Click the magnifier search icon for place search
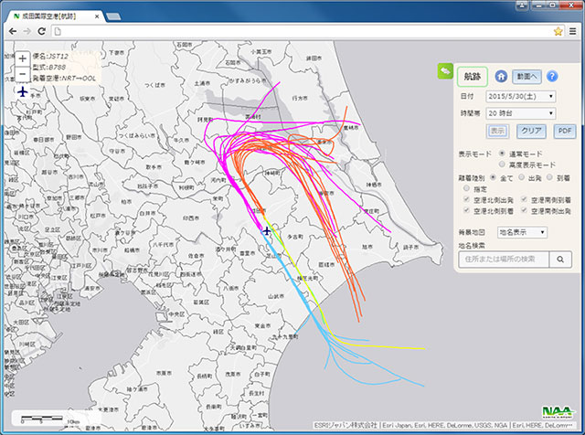The height and width of the screenshot is (435, 585). (x=562, y=260)
